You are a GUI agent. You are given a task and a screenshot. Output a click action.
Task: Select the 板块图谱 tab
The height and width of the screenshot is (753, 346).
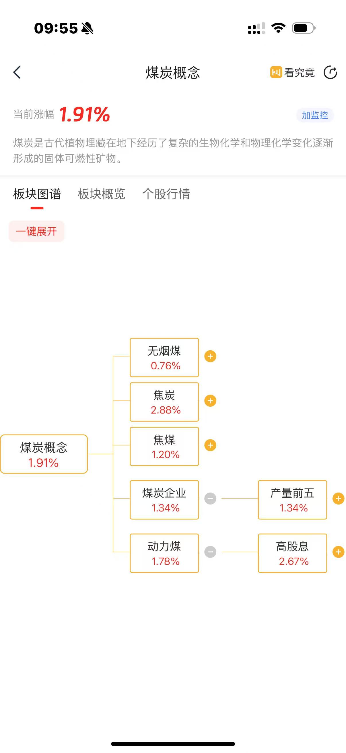coord(37,194)
